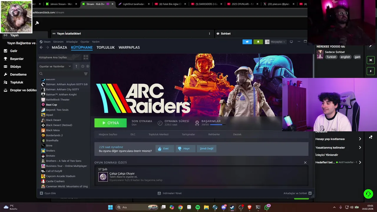This screenshot has height=212, width=377.
Task: Open Arkadaşlar menu in Steam
Action: click(x=72, y=42)
